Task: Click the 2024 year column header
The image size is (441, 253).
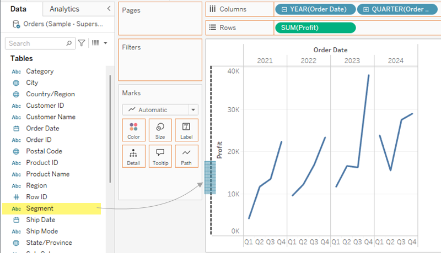Action: (396, 61)
